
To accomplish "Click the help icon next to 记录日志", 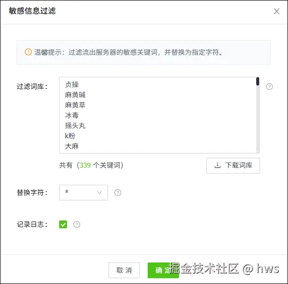I will click(77, 224).
